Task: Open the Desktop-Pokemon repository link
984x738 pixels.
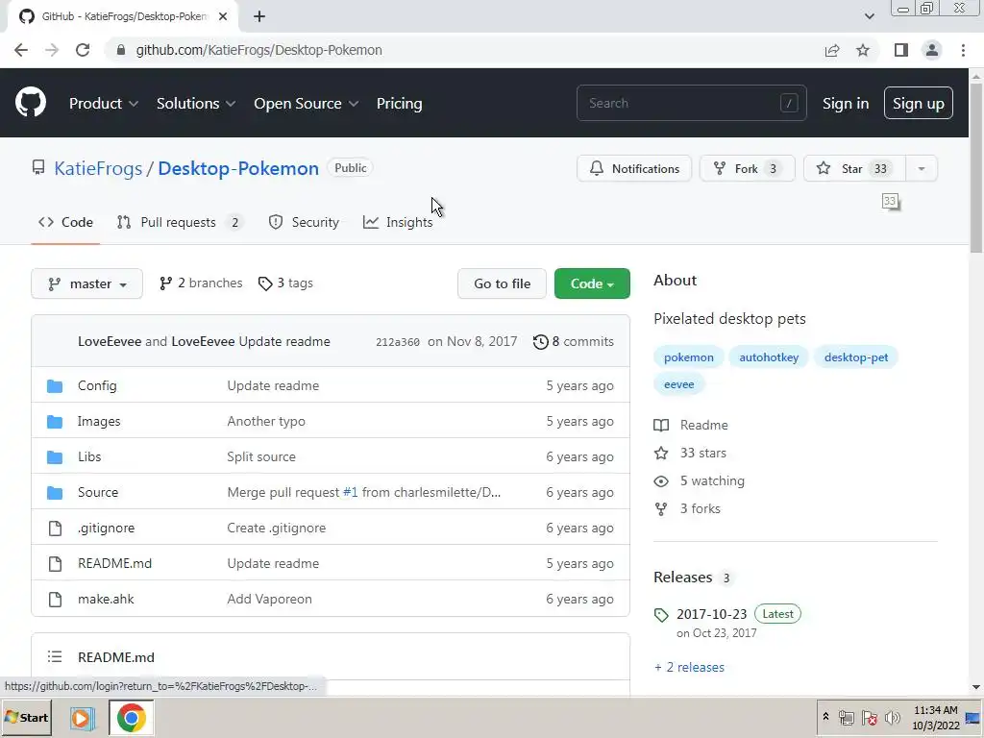Action: coord(238,169)
